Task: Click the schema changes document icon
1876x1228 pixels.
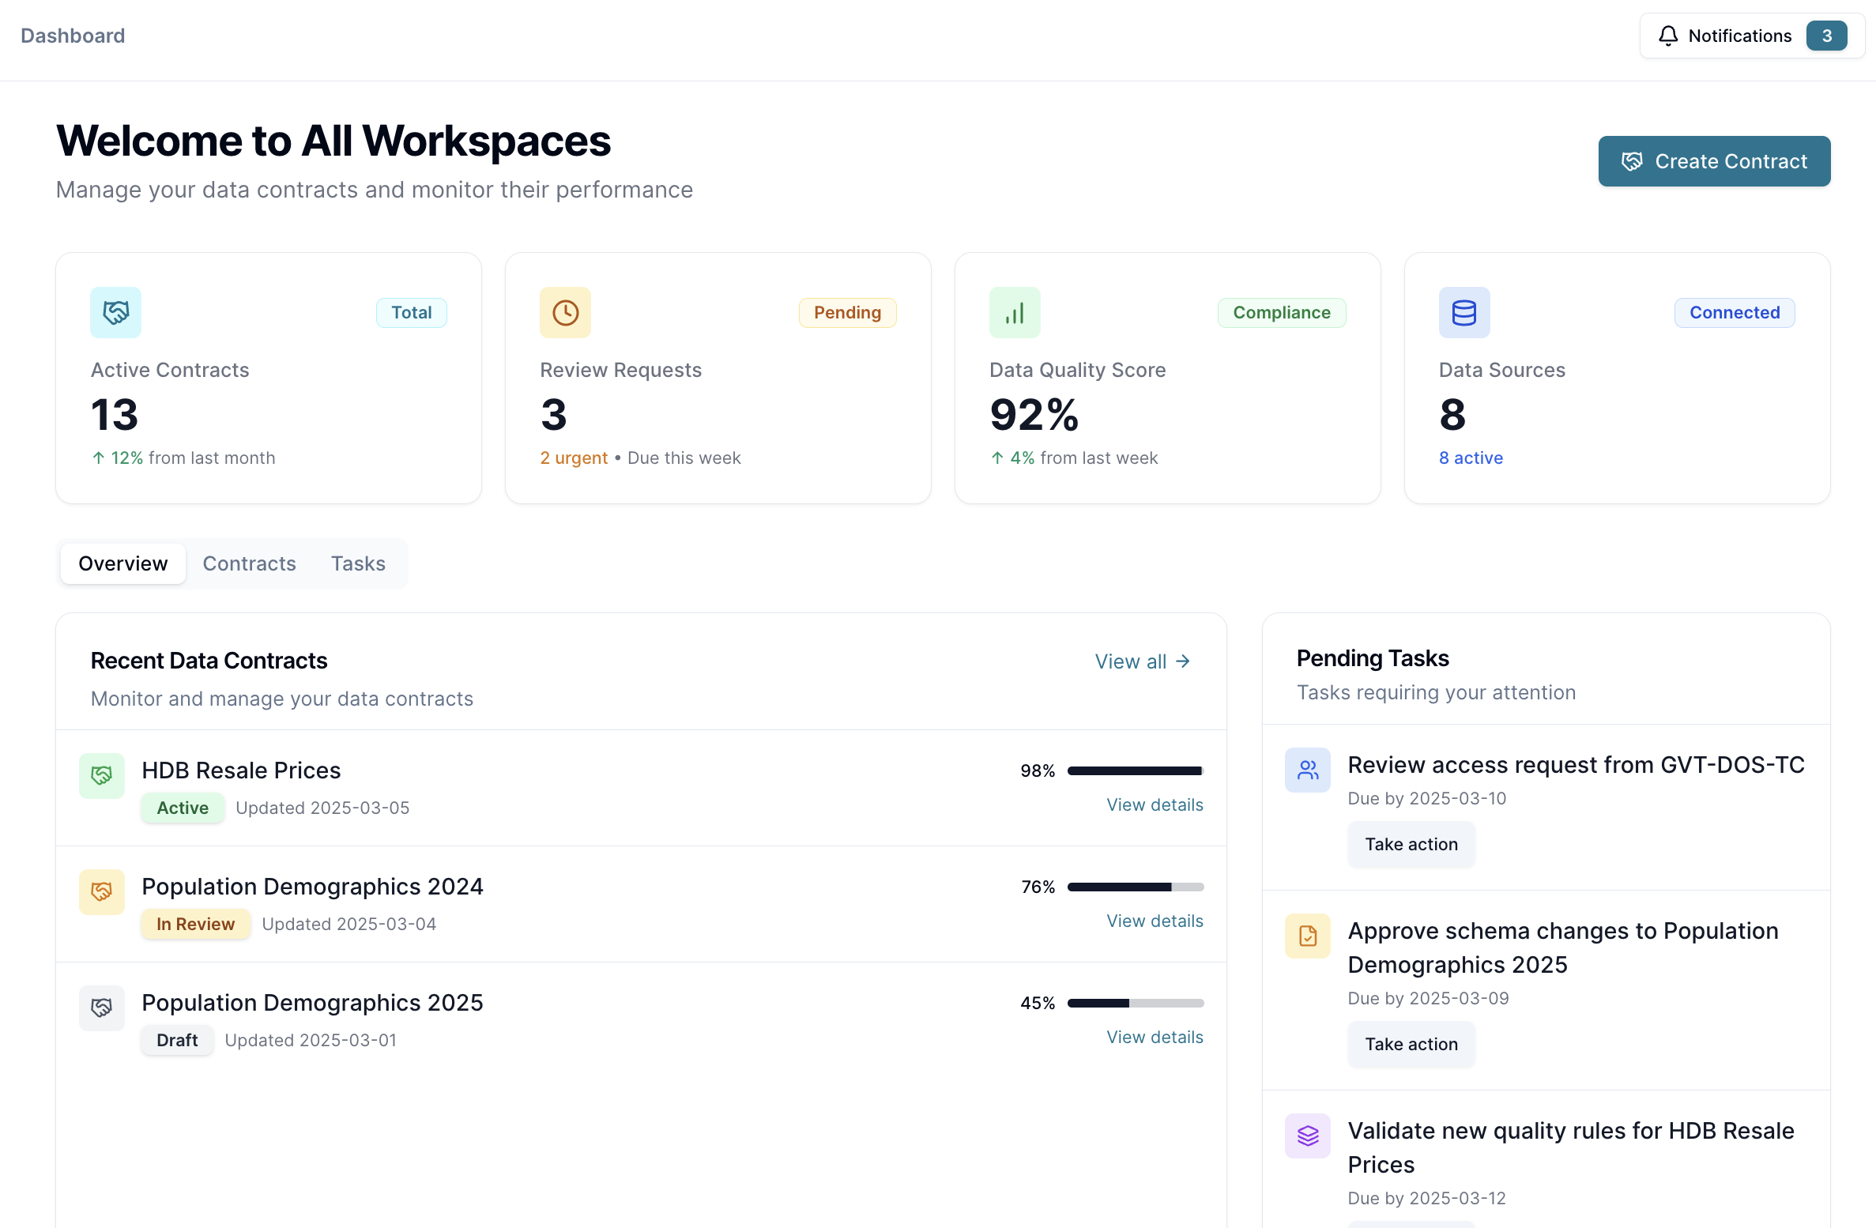Action: click(x=1308, y=936)
